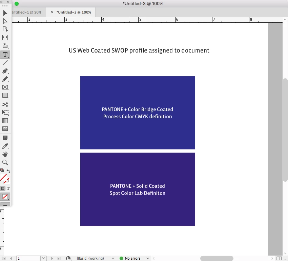Click the scroll up arrow
The image size is (288, 261).
285,20
